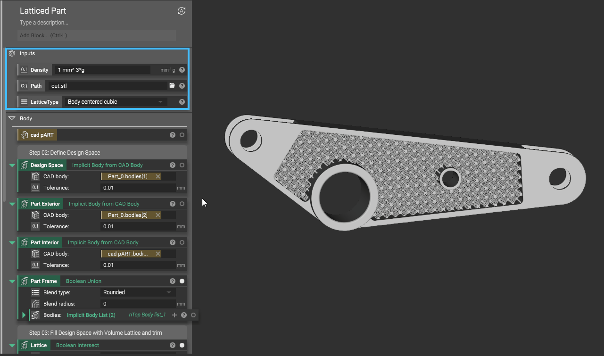Viewport: 604px width, 356px height.
Task: Click the LatticeType list icon
Action: (24, 102)
